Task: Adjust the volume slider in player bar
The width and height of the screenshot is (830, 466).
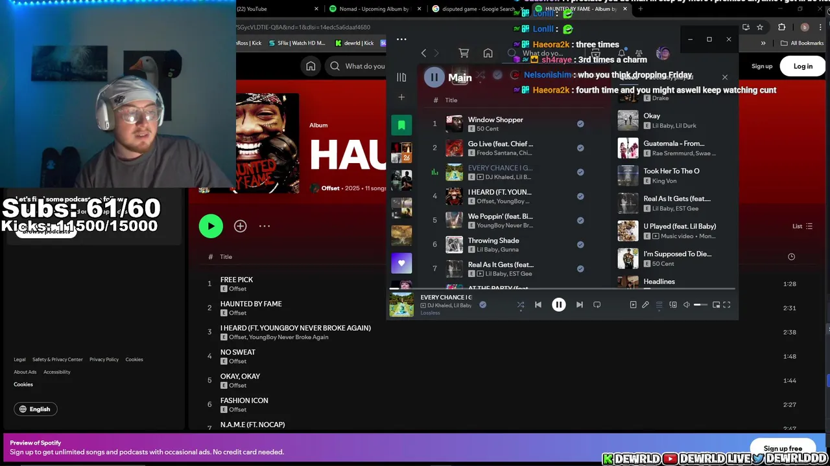Action: tap(701, 305)
